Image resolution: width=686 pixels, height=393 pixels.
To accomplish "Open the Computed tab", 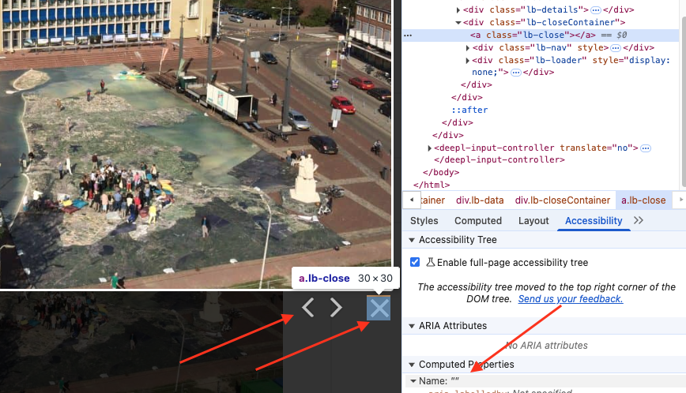I will click(x=478, y=221).
